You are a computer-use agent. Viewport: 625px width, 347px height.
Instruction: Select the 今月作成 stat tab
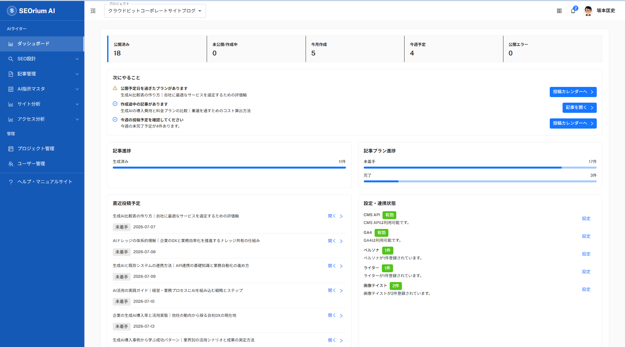click(355, 49)
